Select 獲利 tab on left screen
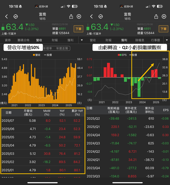The height and width of the screenshot is (185, 170). (70, 40)
